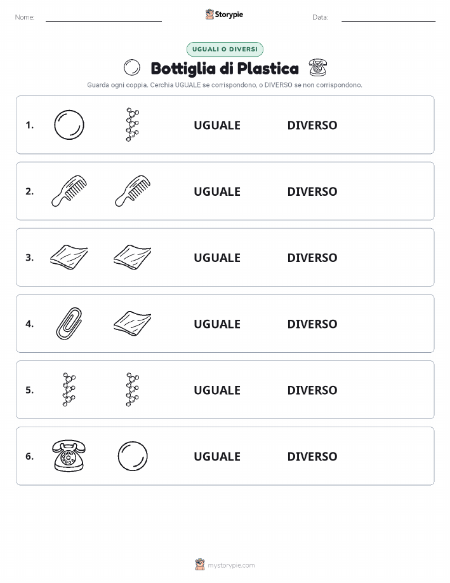The image size is (450, 583).
Task: Click the UGUALI O DIVERSI badge
Action: click(x=225, y=49)
